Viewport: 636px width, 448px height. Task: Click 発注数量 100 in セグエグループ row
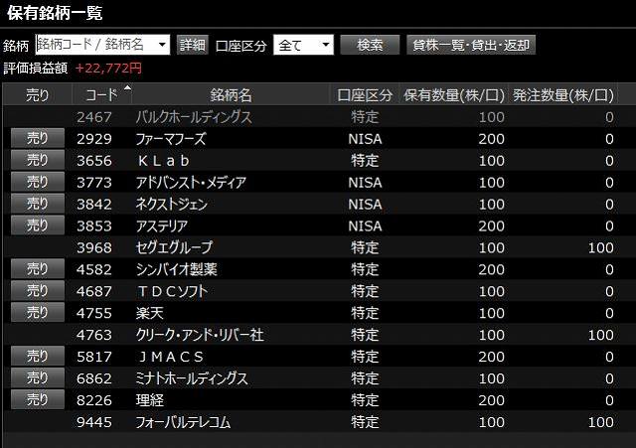601,247
